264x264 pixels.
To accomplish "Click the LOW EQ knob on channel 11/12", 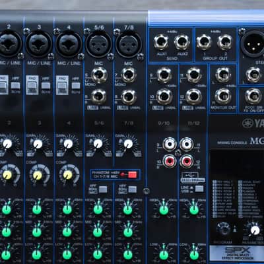I will [x=194, y=255].
